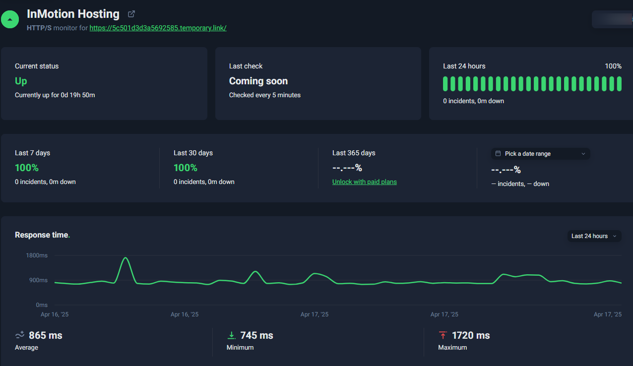Image resolution: width=633 pixels, height=366 pixels.
Task: Click the green minimum download-arrow icon
Action: point(231,336)
